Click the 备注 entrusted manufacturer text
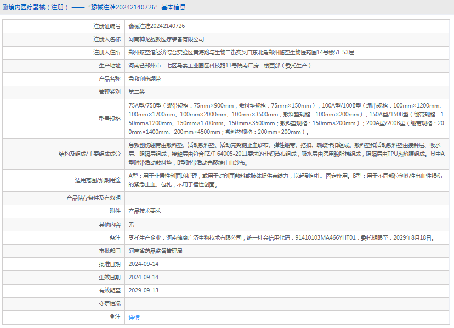This screenshot has height=328, width=454. point(282,238)
